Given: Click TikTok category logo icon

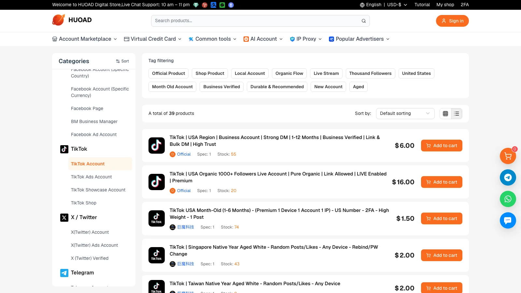Looking at the screenshot, I should pyautogui.click(x=64, y=149).
